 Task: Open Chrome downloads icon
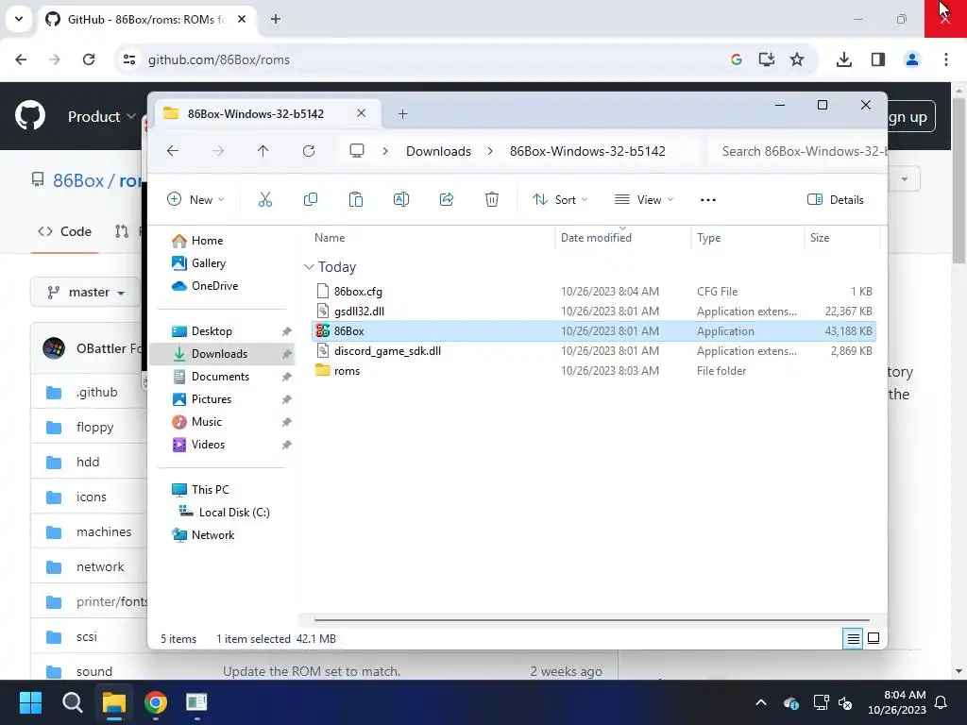(x=843, y=59)
